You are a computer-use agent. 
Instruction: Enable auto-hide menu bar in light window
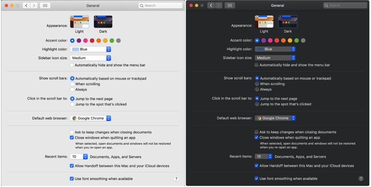(x=72, y=65)
